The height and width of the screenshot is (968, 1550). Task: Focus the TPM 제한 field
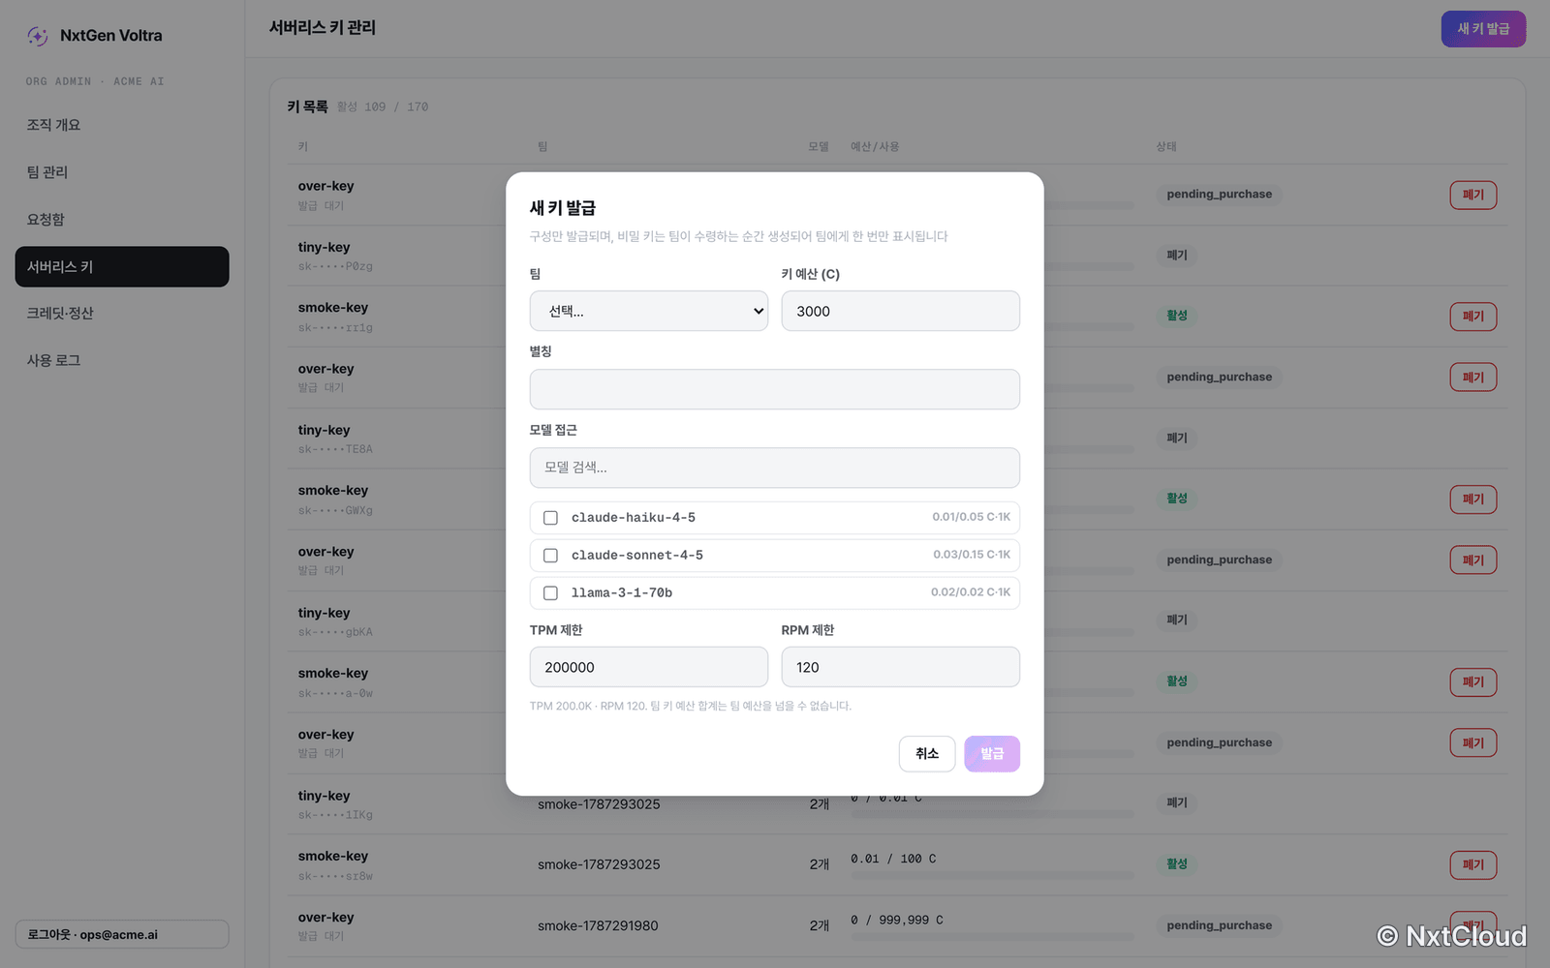click(x=649, y=667)
